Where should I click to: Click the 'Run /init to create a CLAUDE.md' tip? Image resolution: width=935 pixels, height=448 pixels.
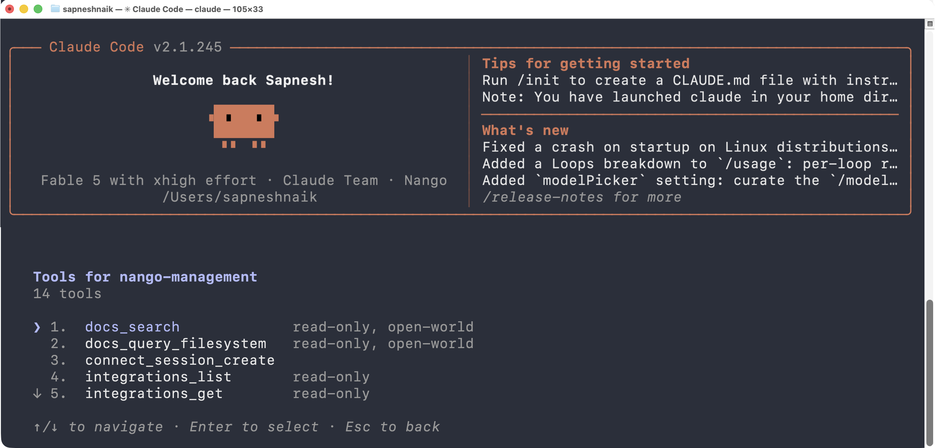click(x=690, y=80)
